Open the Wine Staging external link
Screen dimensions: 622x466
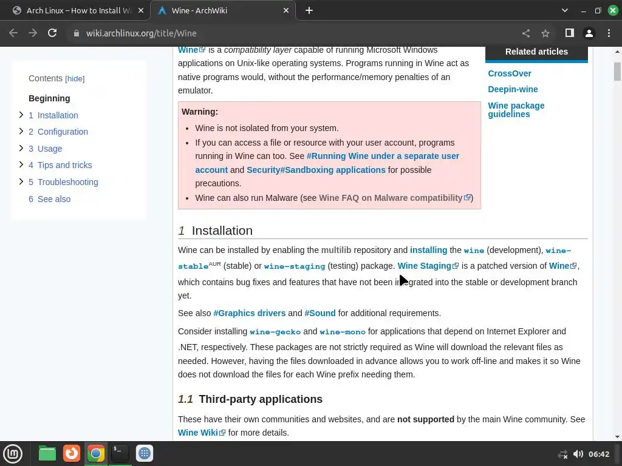coord(428,266)
